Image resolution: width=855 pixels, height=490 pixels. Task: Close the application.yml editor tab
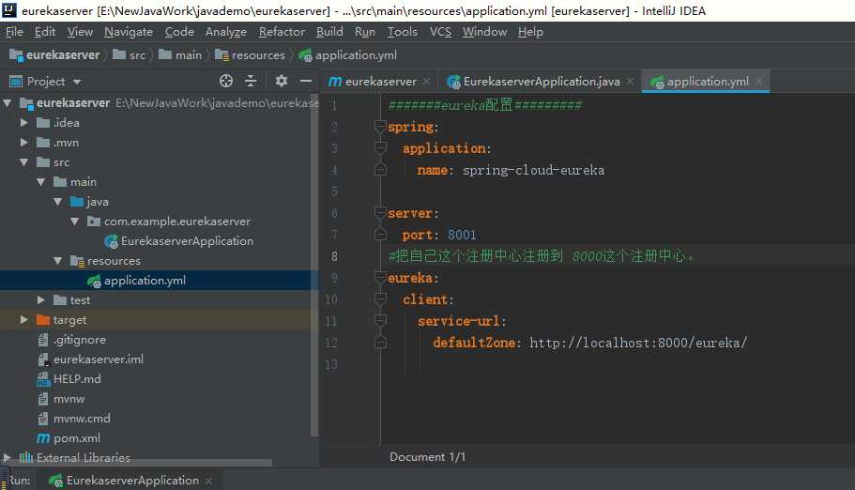click(758, 82)
